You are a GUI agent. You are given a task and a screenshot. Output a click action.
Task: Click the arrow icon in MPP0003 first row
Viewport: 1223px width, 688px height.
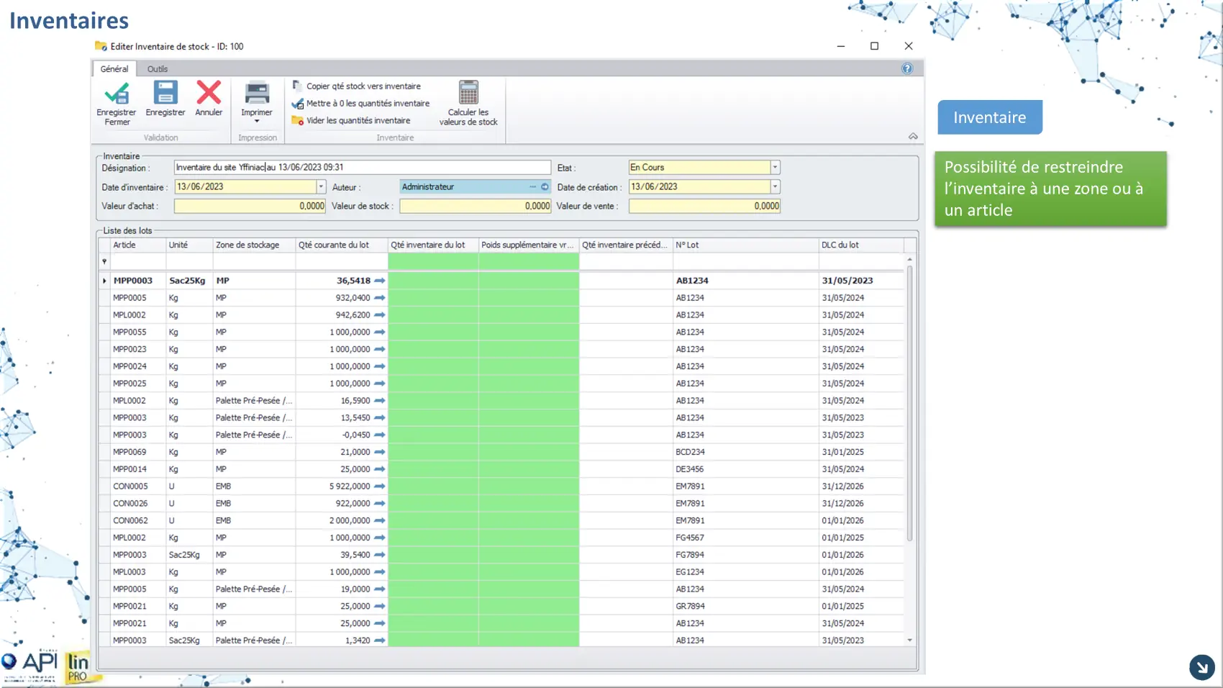point(380,281)
